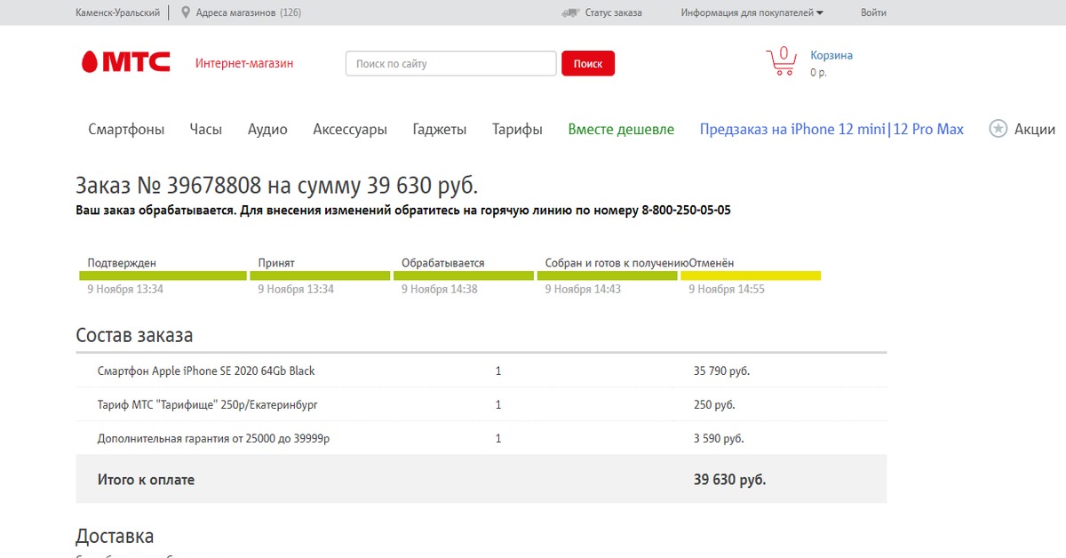
Task: Click the delivery truck order status icon
Action: (x=570, y=12)
